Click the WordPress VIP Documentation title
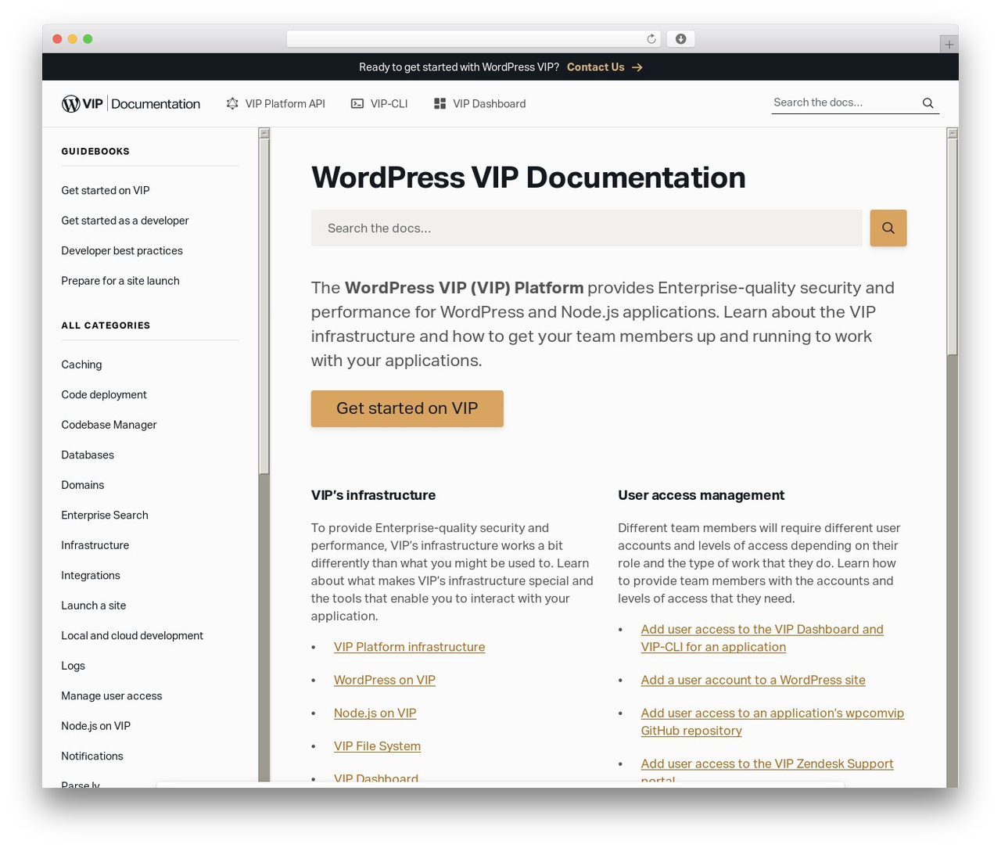This screenshot has height=848, width=1001. coord(528,178)
